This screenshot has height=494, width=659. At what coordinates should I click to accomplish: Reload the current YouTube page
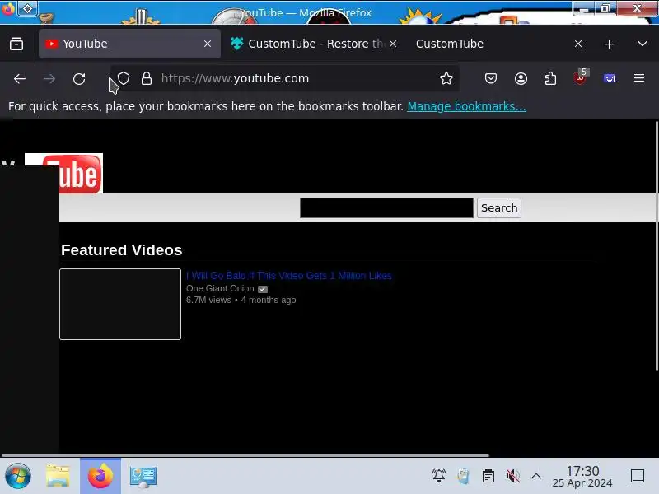click(x=79, y=78)
